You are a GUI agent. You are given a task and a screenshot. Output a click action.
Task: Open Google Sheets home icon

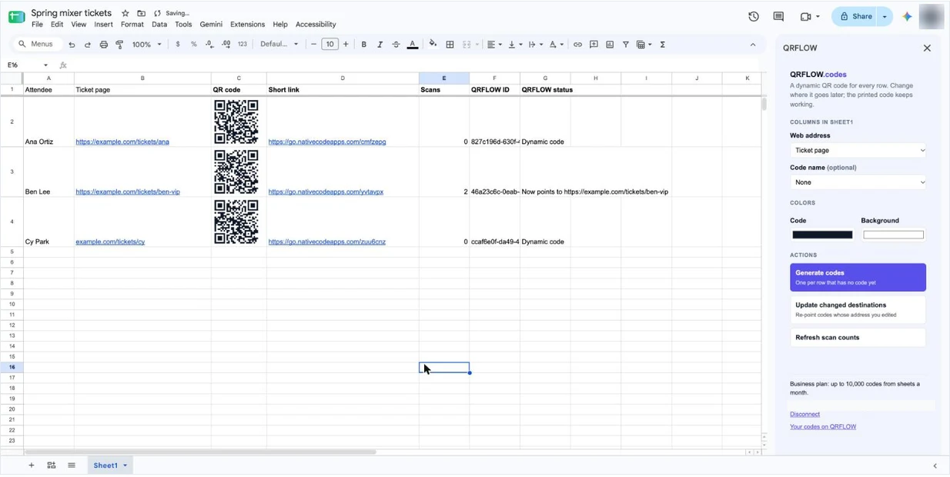pyautogui.click(x=16, y=17)
